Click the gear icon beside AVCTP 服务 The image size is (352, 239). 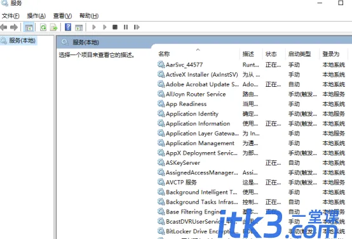[x=161, y=182]
